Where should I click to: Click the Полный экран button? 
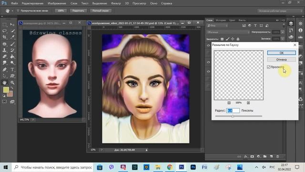click(x=101, y=11)
